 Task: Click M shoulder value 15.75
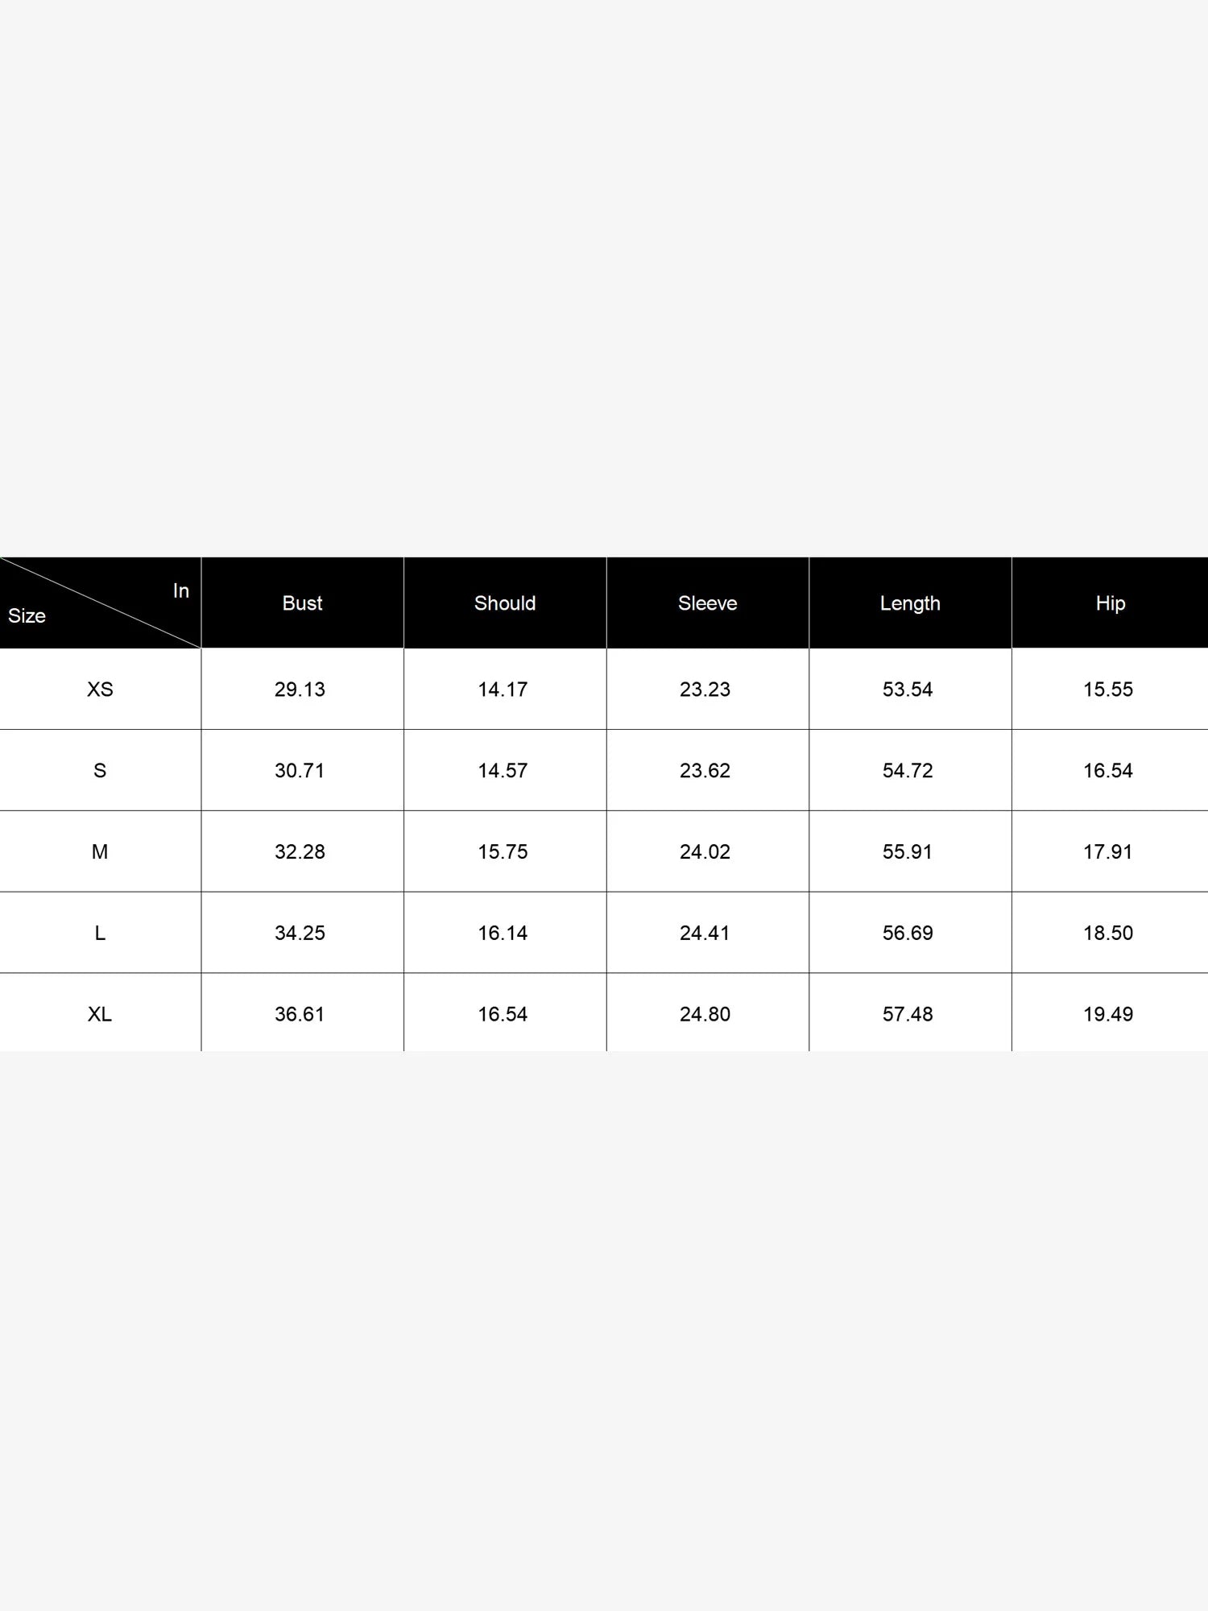point(503,852)
